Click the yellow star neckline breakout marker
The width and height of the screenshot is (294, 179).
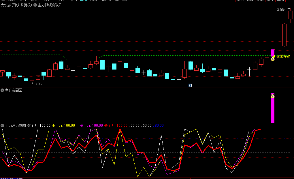pos(274,57)
